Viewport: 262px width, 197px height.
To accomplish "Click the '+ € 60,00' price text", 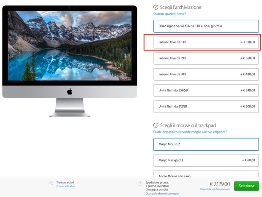I will (248, 160).
